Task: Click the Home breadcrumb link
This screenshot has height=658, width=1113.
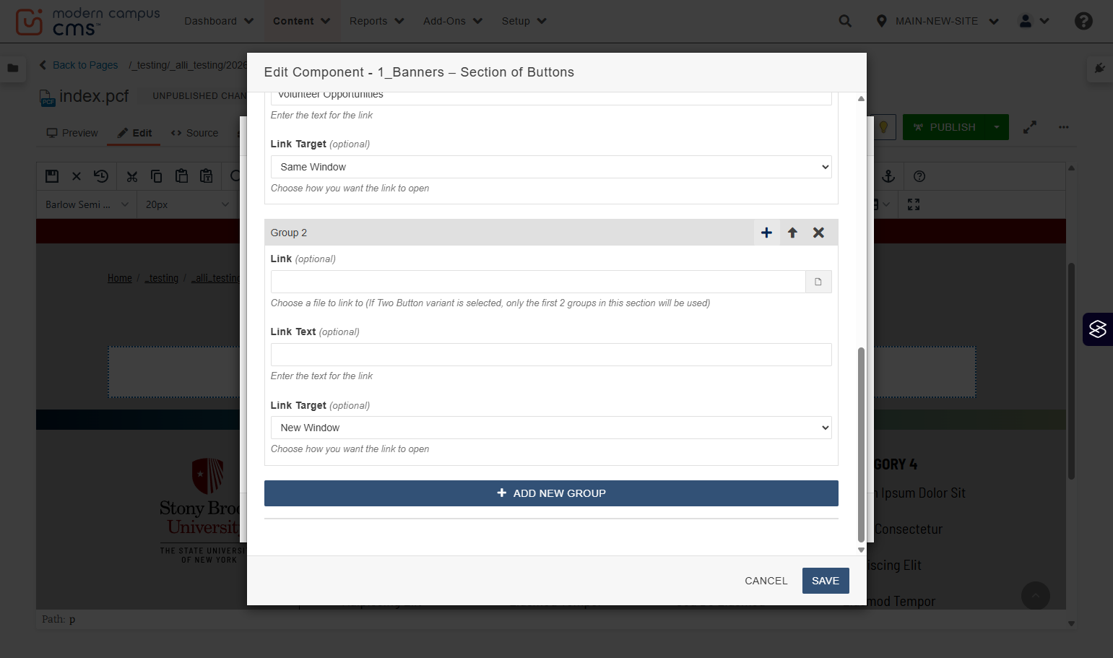Action: pyautogui.click(x=120, y=278)
